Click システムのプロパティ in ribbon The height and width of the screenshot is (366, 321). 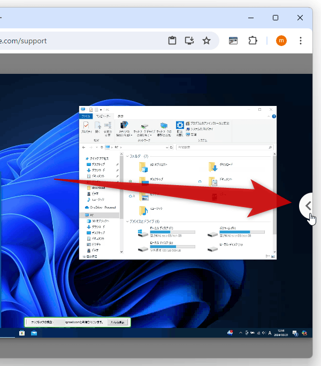coord(200,129)
